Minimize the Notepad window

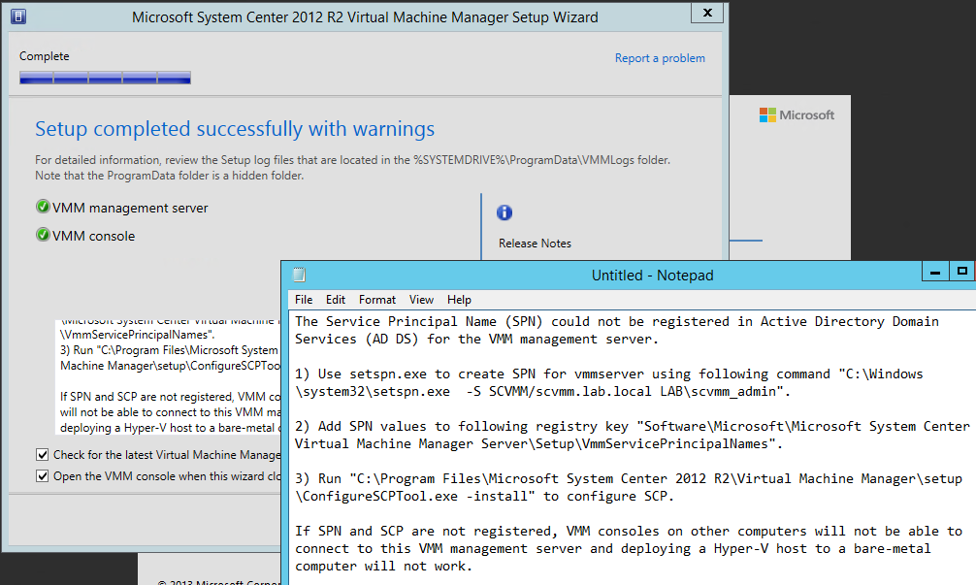point(933,273)
